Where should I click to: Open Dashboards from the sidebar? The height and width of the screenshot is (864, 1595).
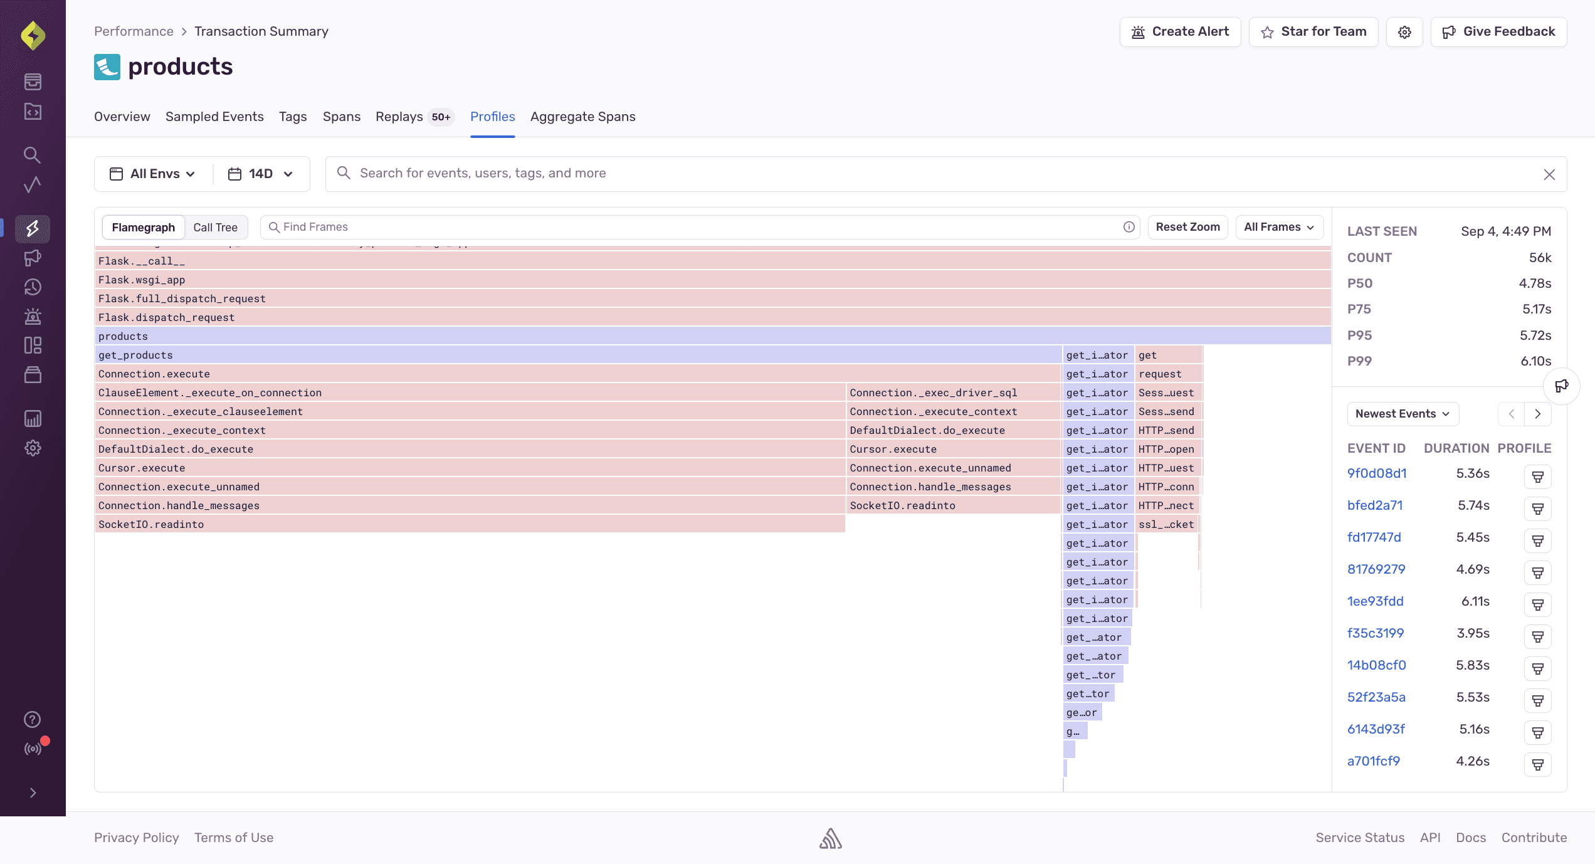pos(33,345)
